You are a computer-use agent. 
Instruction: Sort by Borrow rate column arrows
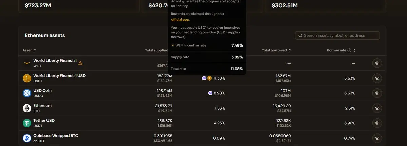pos(354,50)
